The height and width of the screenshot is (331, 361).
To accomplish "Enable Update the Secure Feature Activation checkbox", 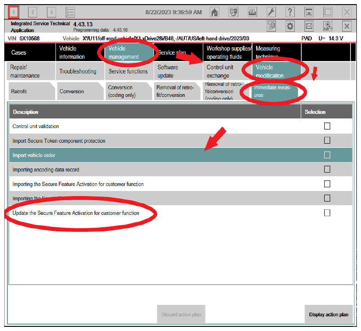I will tap(327, 213).
